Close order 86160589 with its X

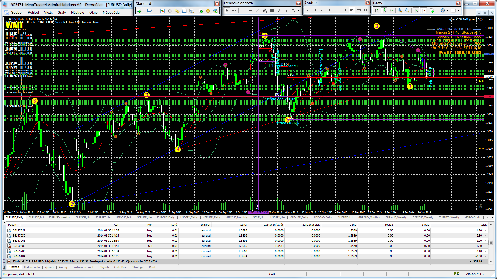tap(486, 246)
